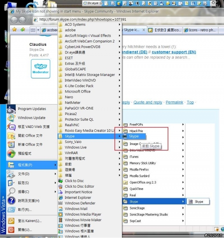Image resolution: width=224 pixels, height=238 pixels.
Task: Open 附屬應用程式 accessories folder
Action: point(90,159)
